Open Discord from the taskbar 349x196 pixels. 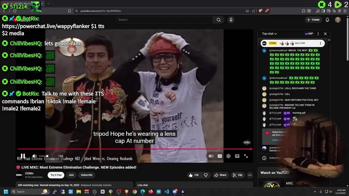click(x=174, y=192)
